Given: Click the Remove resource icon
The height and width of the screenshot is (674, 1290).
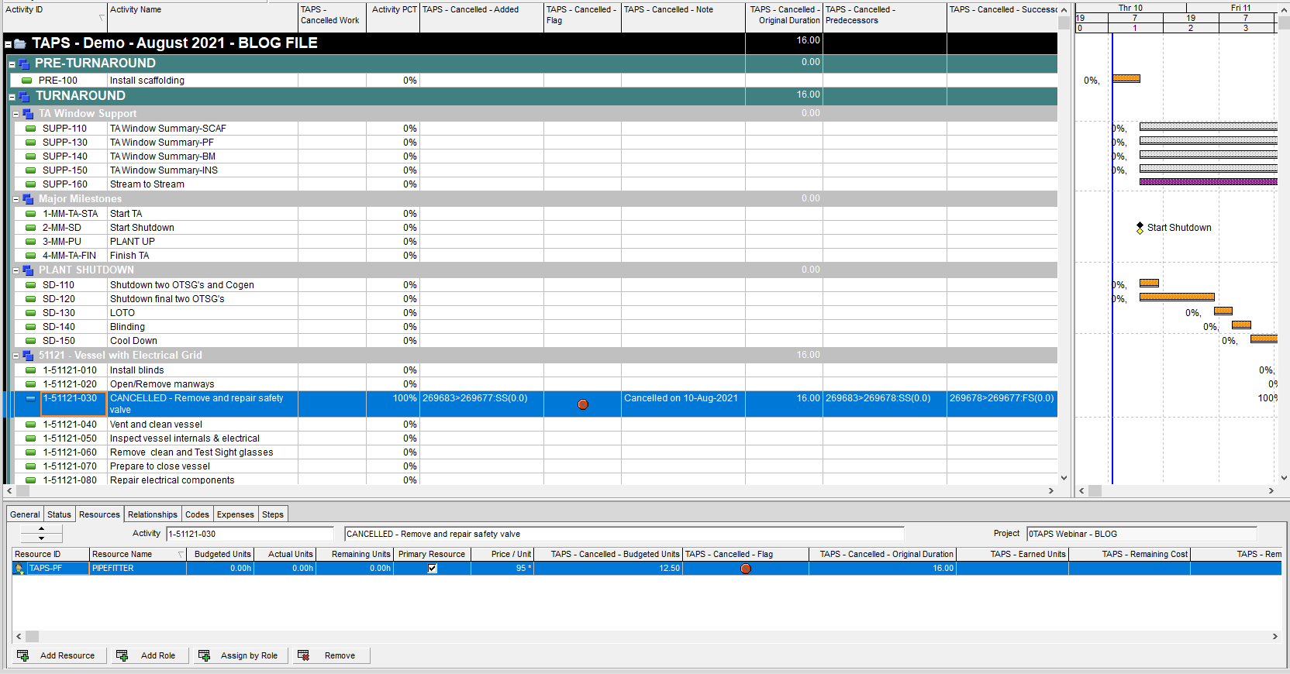Looking at the screenshot, I should pos(304,655).
